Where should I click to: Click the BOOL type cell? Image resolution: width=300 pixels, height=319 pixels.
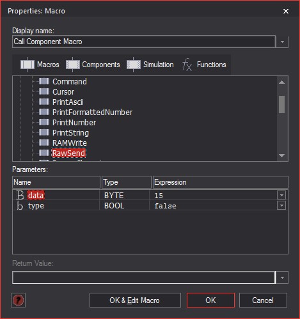(124, 206)
